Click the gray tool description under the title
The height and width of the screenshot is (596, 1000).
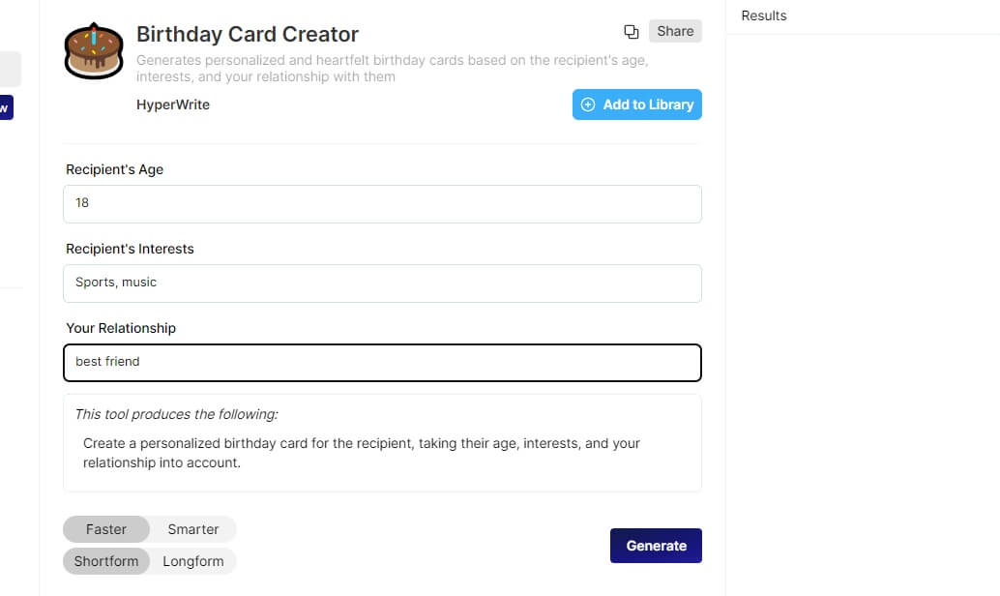[x=393, y=69]
